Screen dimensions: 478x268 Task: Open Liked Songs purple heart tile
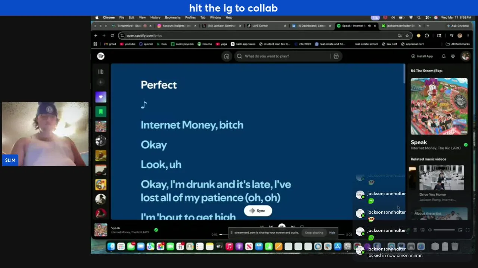point(100,97)
